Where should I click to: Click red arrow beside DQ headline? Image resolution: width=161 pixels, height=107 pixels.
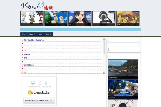[x=22, y=58]
